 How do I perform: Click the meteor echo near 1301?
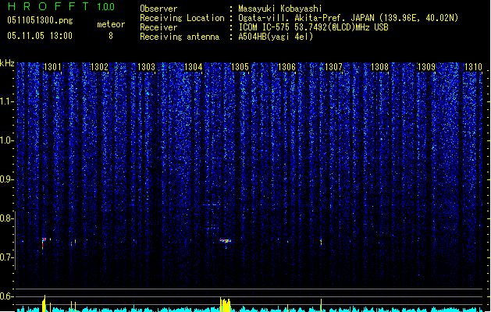43,243
